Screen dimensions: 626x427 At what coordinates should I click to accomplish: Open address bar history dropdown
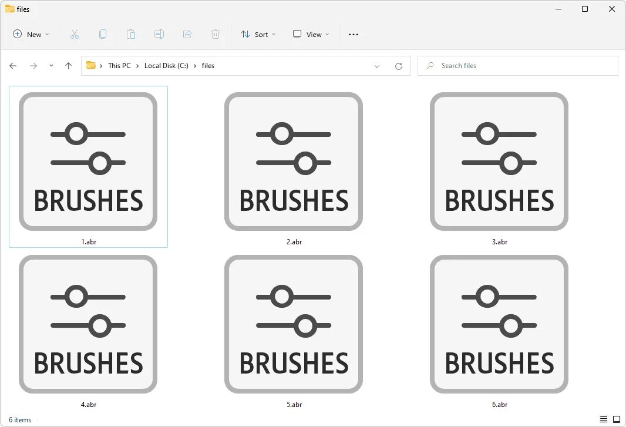tap(377, 66)
